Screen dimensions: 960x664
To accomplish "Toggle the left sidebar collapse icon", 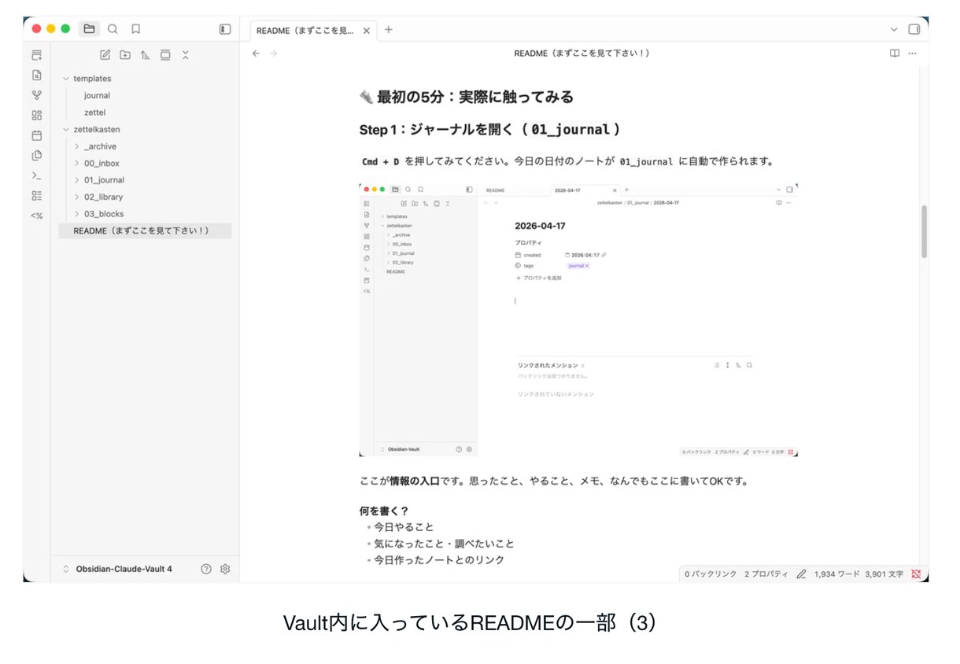I will point(225,29).
